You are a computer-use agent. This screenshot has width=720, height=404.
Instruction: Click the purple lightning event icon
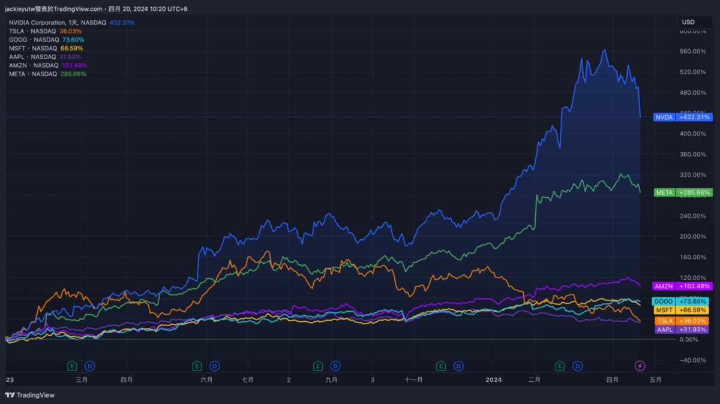tap(640, 366)
